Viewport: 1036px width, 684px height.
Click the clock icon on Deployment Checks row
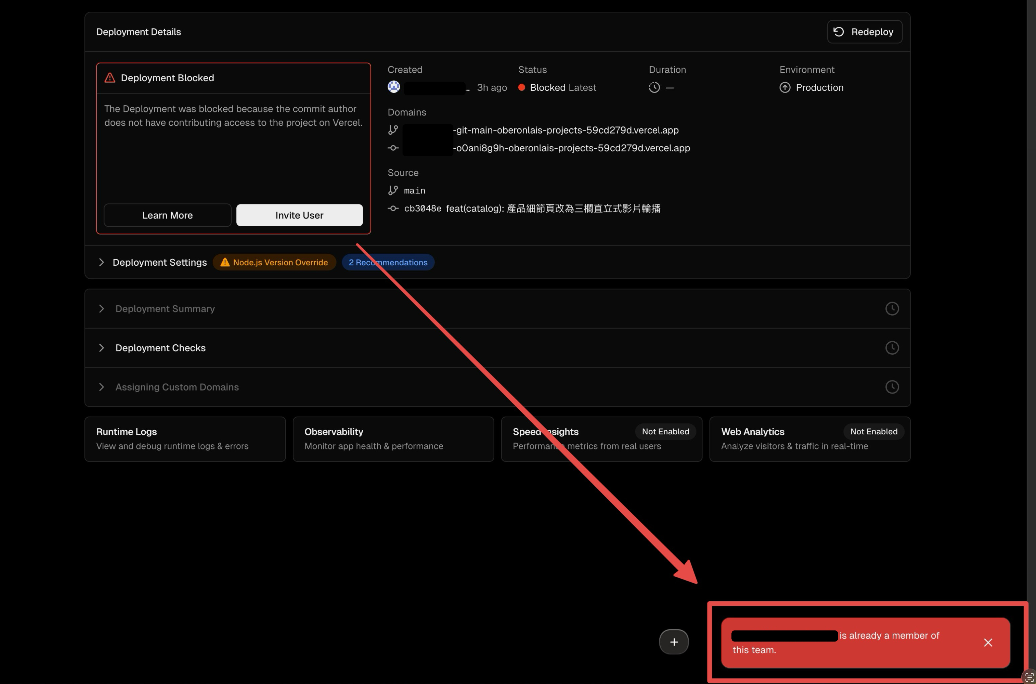(x=892, y=348)
